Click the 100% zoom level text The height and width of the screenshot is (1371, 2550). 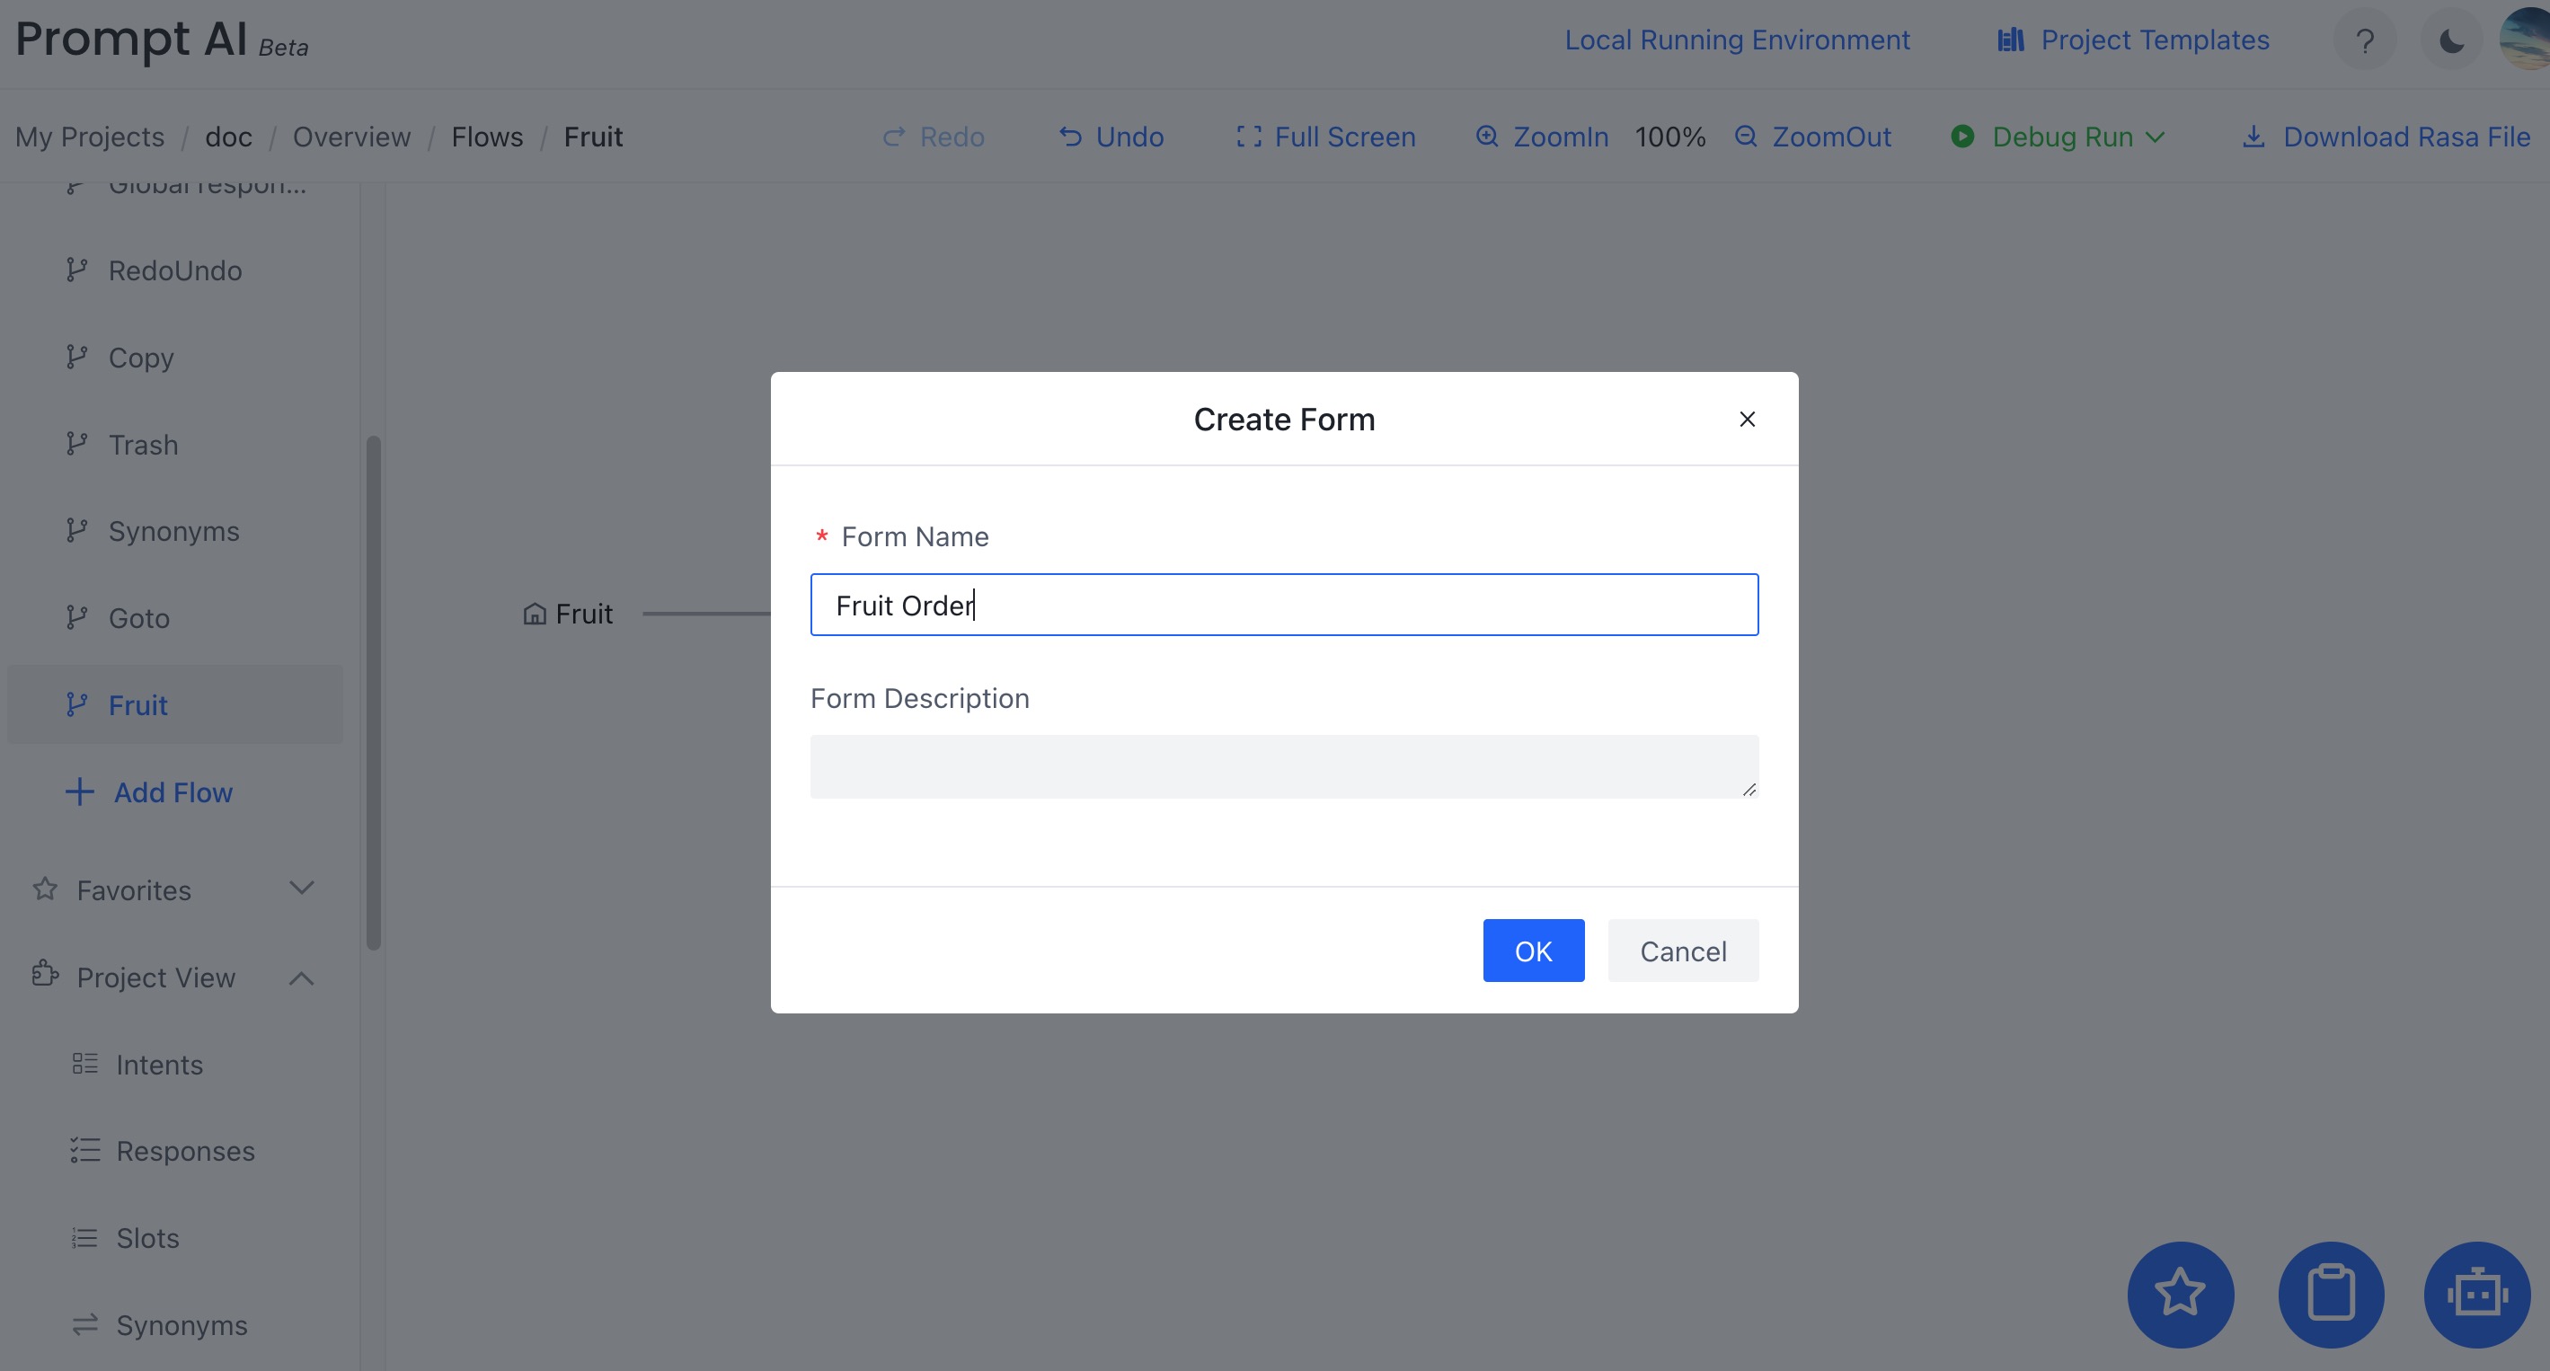[1670, 137]
